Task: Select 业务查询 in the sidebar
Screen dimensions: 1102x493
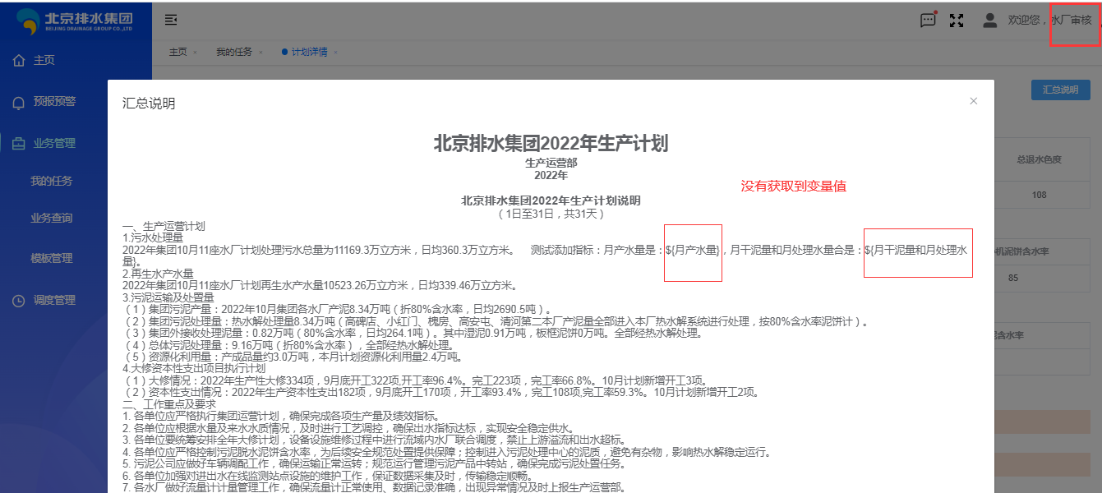Action: pyautogui.click(x=52, y=219)
